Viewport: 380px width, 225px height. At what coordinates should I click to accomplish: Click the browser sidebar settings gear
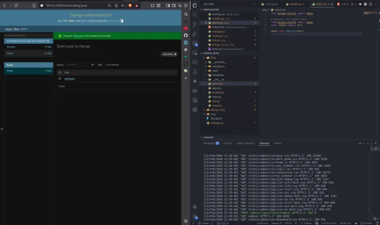point(186,221)
